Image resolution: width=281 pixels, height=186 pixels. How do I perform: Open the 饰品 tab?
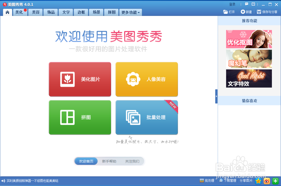51,12
